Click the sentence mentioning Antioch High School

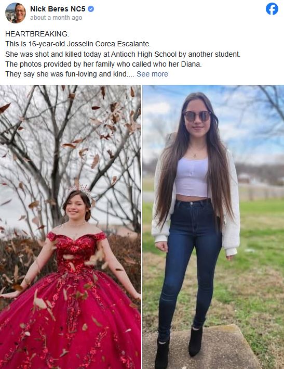tap(123, 54)
